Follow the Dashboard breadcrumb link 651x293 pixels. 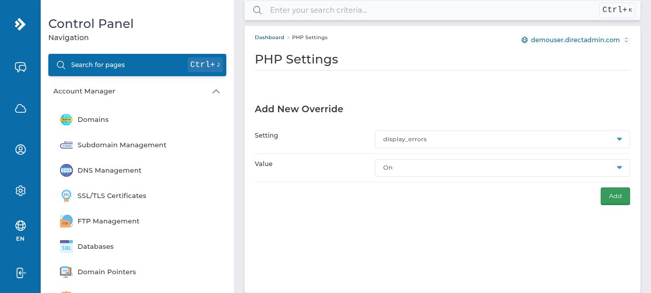270,38
